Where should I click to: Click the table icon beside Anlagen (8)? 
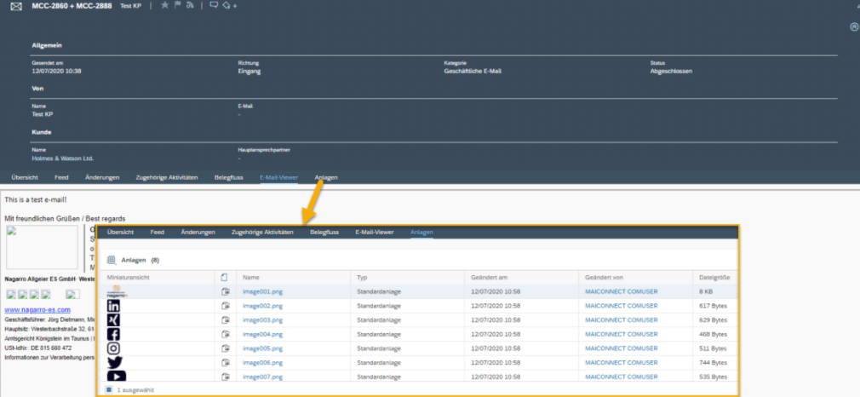pos(112,260)
